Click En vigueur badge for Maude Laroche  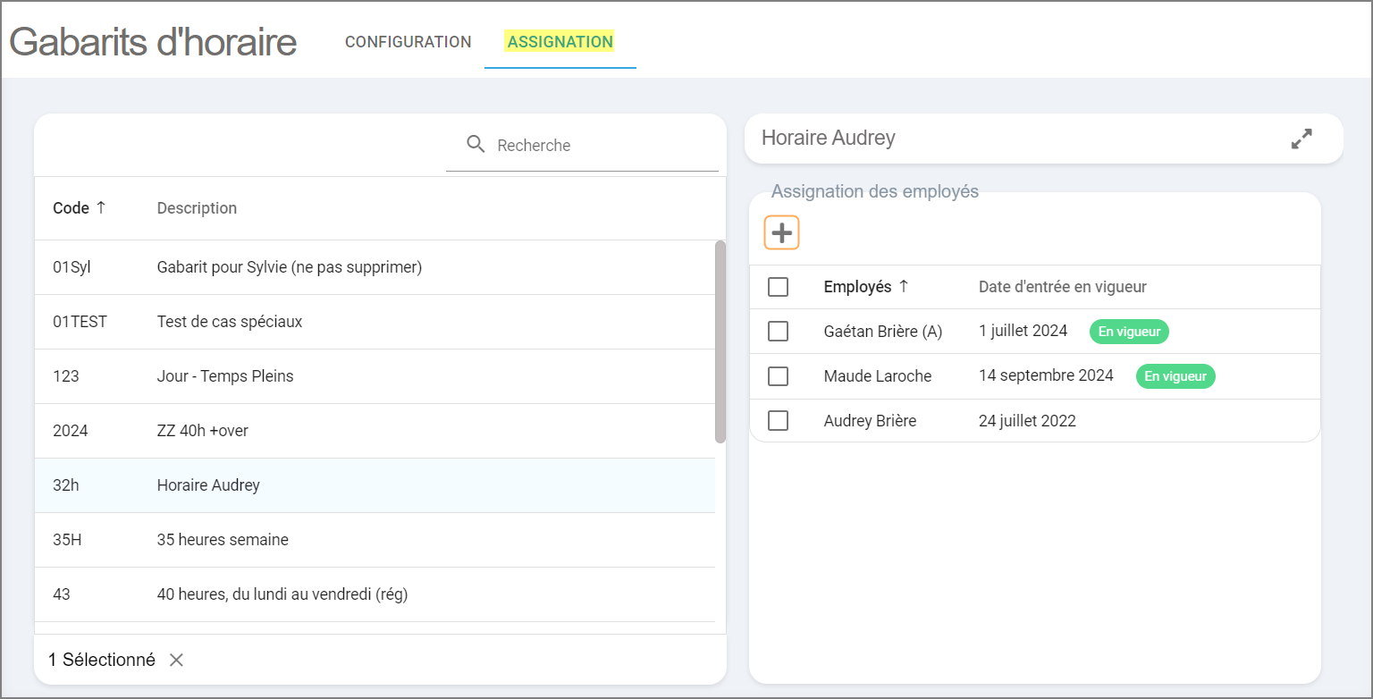(x=1175, y=376)
